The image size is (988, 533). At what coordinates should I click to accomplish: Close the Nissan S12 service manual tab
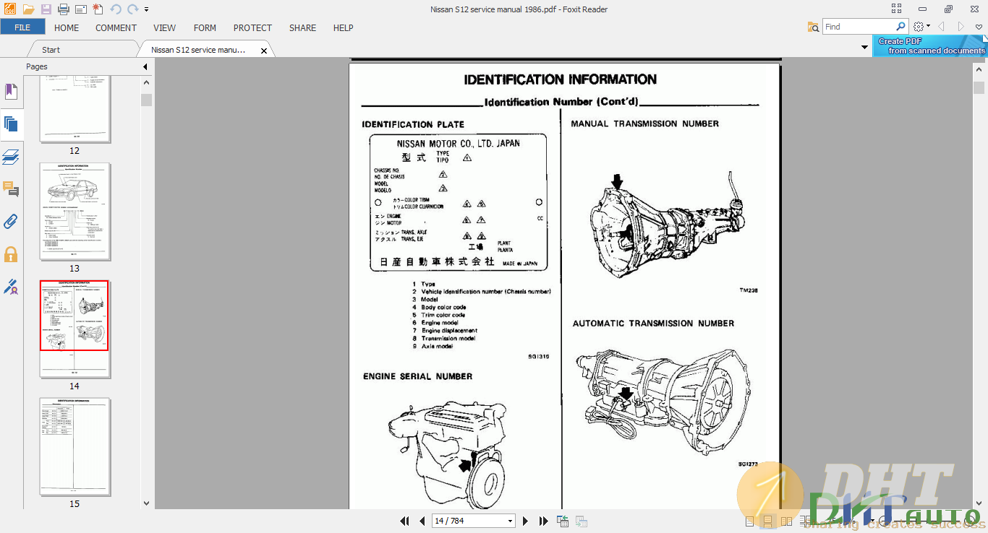coord(264,51)
